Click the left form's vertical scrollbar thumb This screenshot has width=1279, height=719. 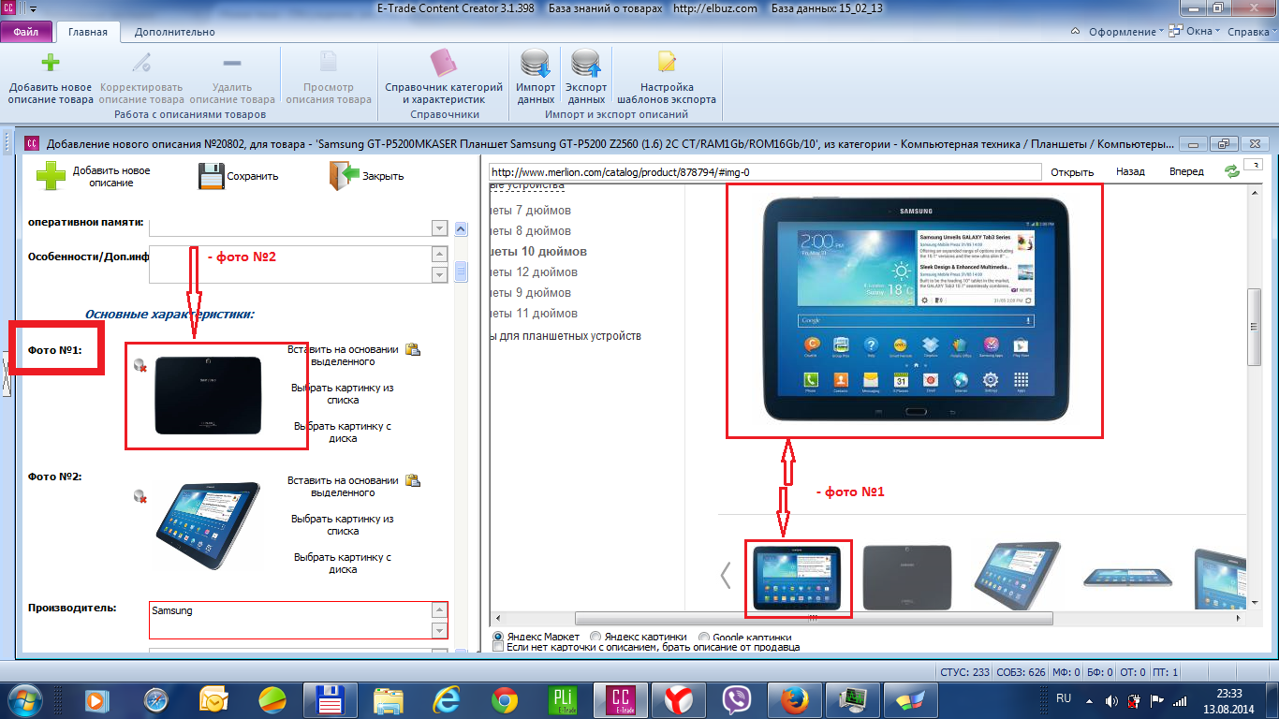461,271
